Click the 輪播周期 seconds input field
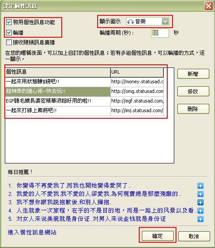 (160, 33)
